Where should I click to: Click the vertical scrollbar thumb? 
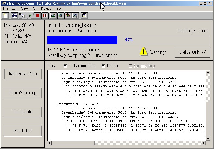pos(208,119)
